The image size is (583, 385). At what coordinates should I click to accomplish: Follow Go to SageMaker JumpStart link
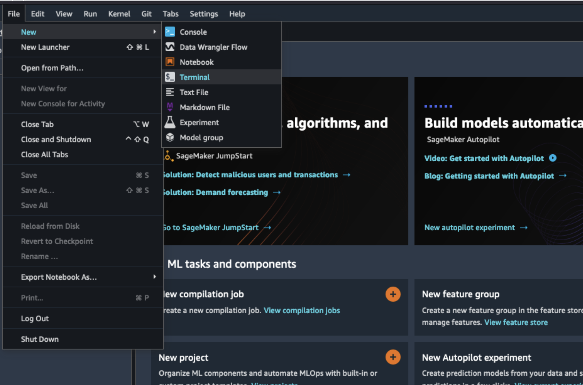click(x=211, y=228)
